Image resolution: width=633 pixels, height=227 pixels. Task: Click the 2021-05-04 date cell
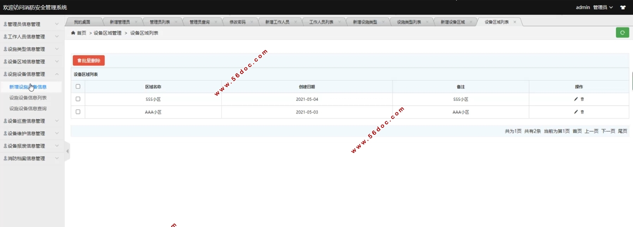307,99
